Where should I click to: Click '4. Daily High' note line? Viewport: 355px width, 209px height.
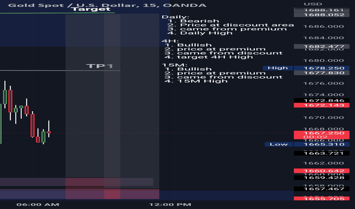[x=200, y=33]
